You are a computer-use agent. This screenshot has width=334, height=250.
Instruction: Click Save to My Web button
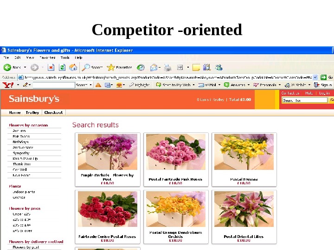[x=173, y=85]
